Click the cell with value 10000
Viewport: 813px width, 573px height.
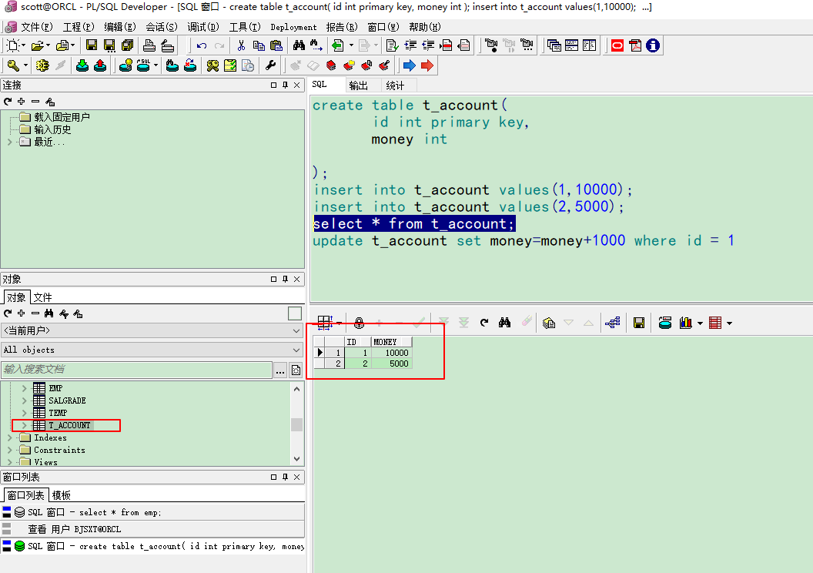(391, 353)
